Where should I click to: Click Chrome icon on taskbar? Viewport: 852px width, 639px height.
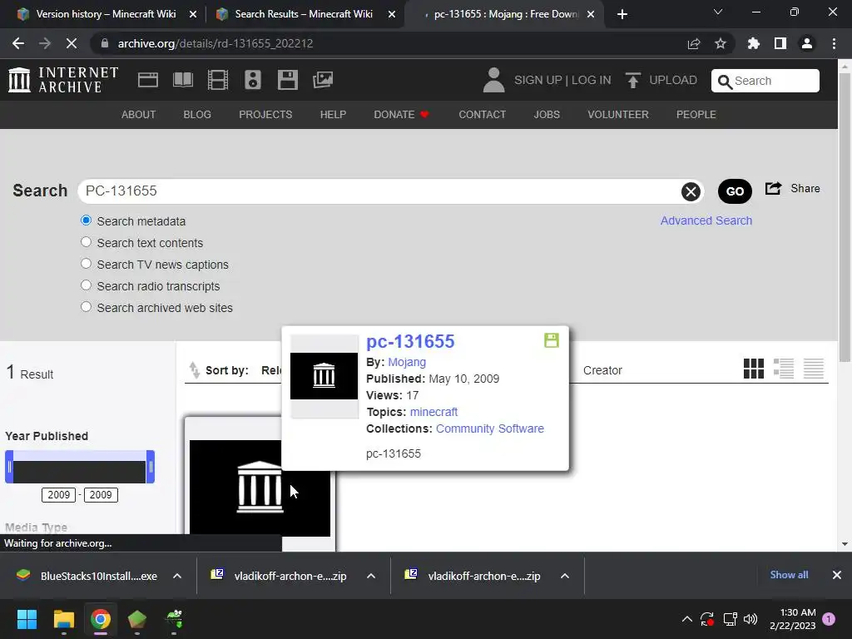click(x=101, y=619)
